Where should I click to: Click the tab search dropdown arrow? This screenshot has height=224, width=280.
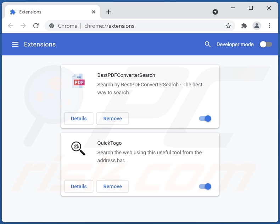tap(215, 12)
